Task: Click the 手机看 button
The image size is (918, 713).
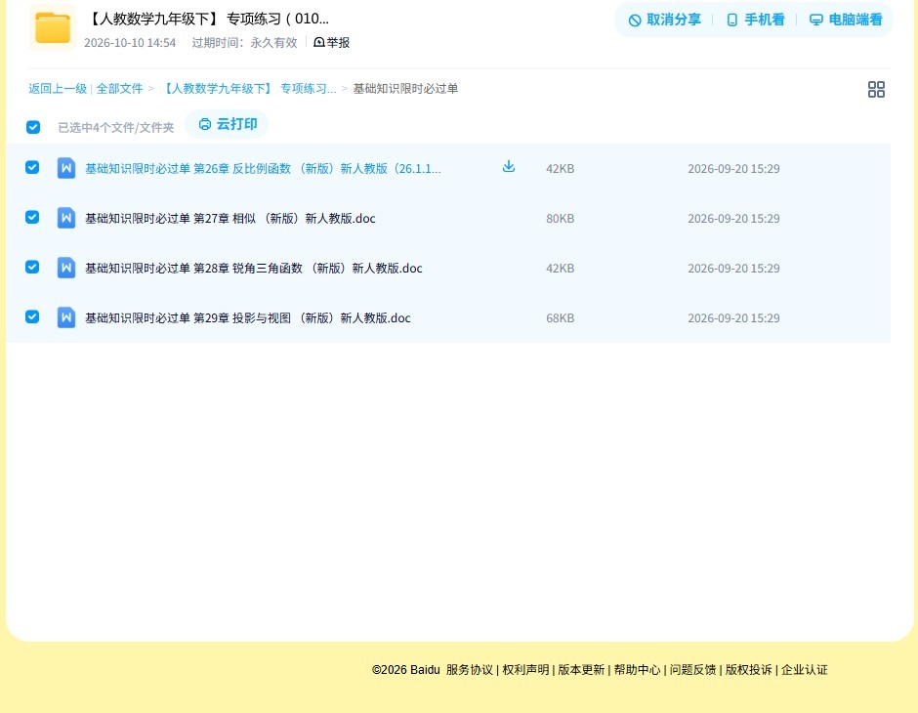Action: pyautogui.click(x=755, y=20)
